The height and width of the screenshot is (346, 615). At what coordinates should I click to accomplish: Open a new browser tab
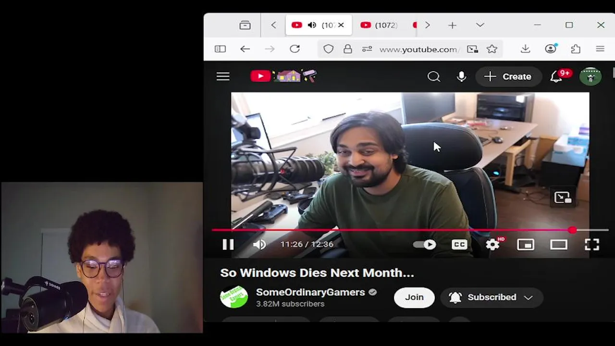(452, 25)
